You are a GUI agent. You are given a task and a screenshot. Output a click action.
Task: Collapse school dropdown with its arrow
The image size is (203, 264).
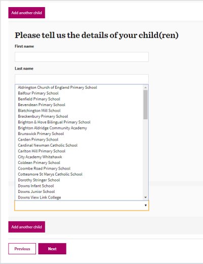coord(146,206)
